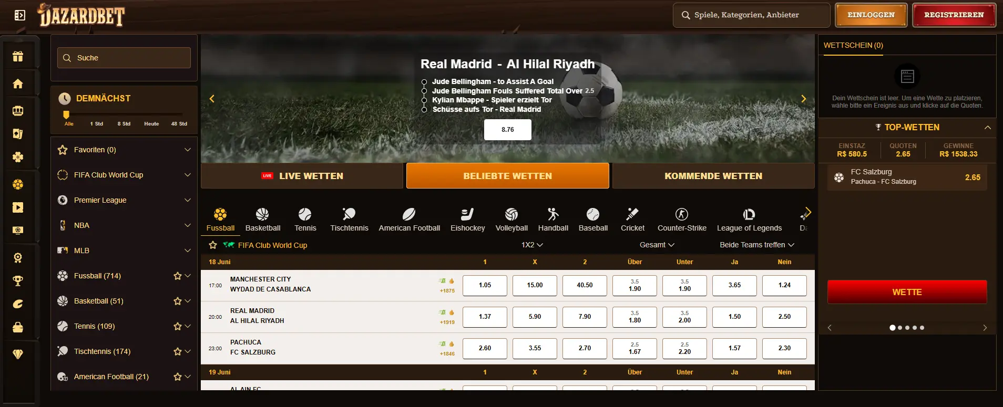The width and height of the screenshot is (1003, 407).
Task: Open the FIFA Club World Cup league link
Action: pos(272,245)
